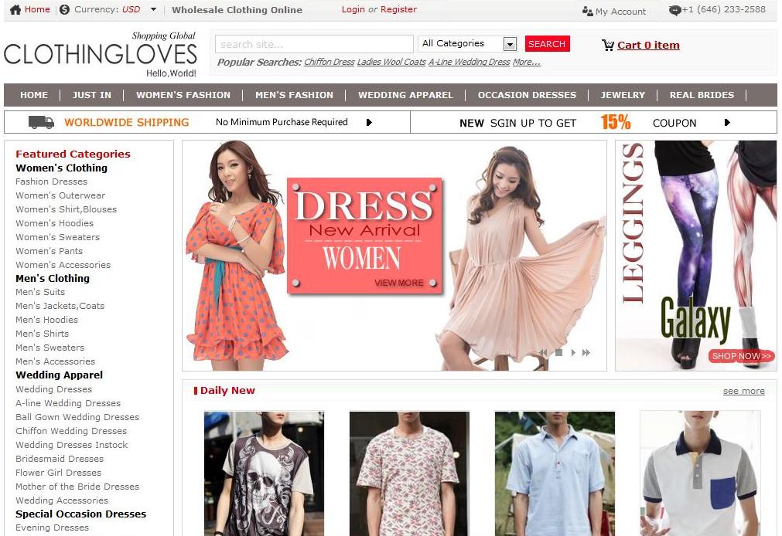Open the Jewelry menu item
782x536 pixels.
[x=623, y=95]
